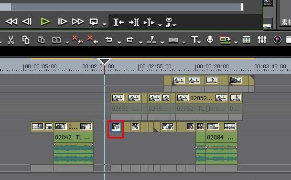The image size is (291, 180).
Task: Click the timeline playhead cursor triangle
Action: pos(104,61)
